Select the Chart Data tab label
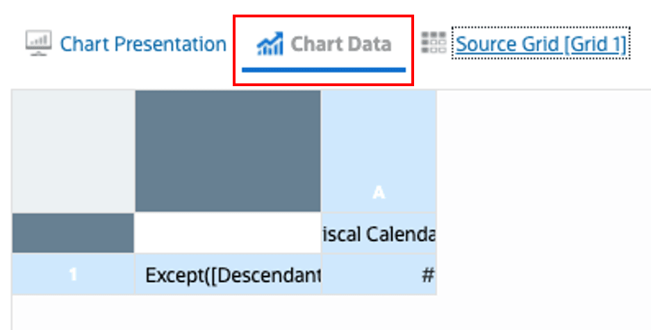 340,44
